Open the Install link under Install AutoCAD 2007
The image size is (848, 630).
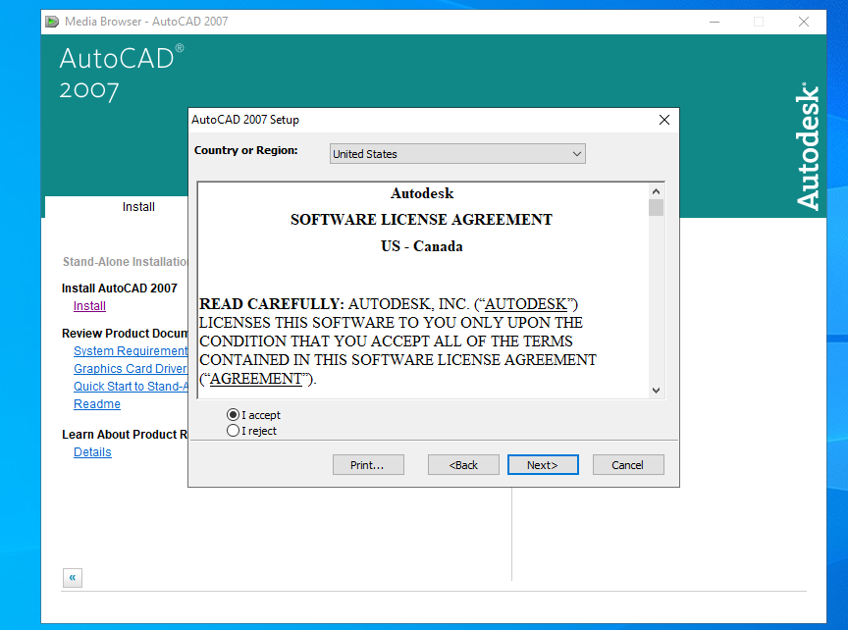89,306
